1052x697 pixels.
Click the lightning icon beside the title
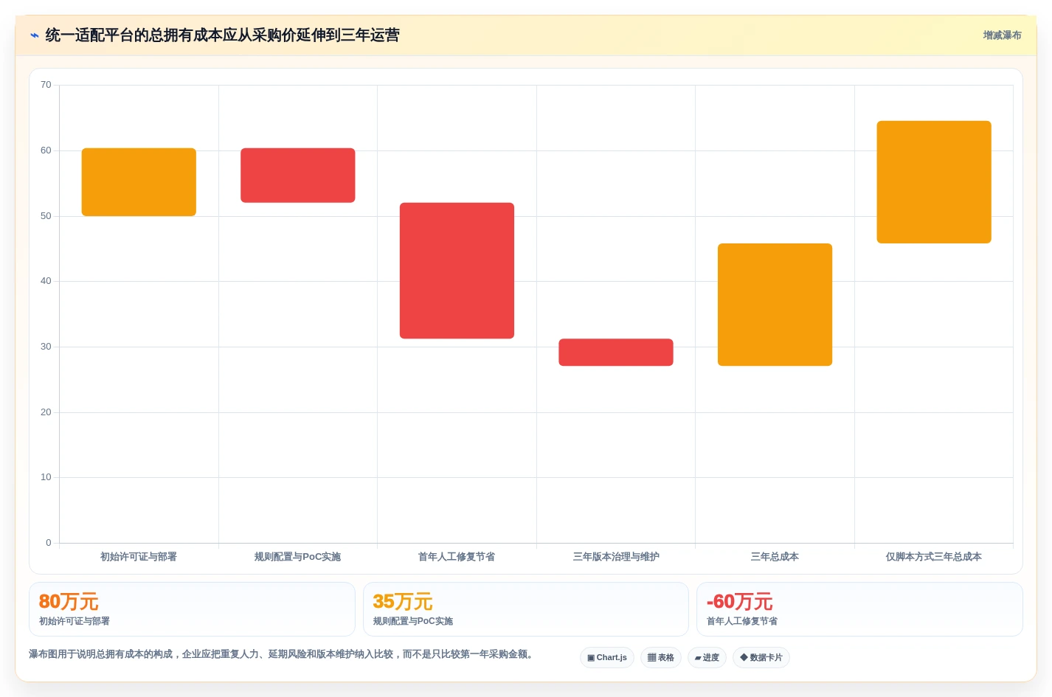tap(34, 35)
